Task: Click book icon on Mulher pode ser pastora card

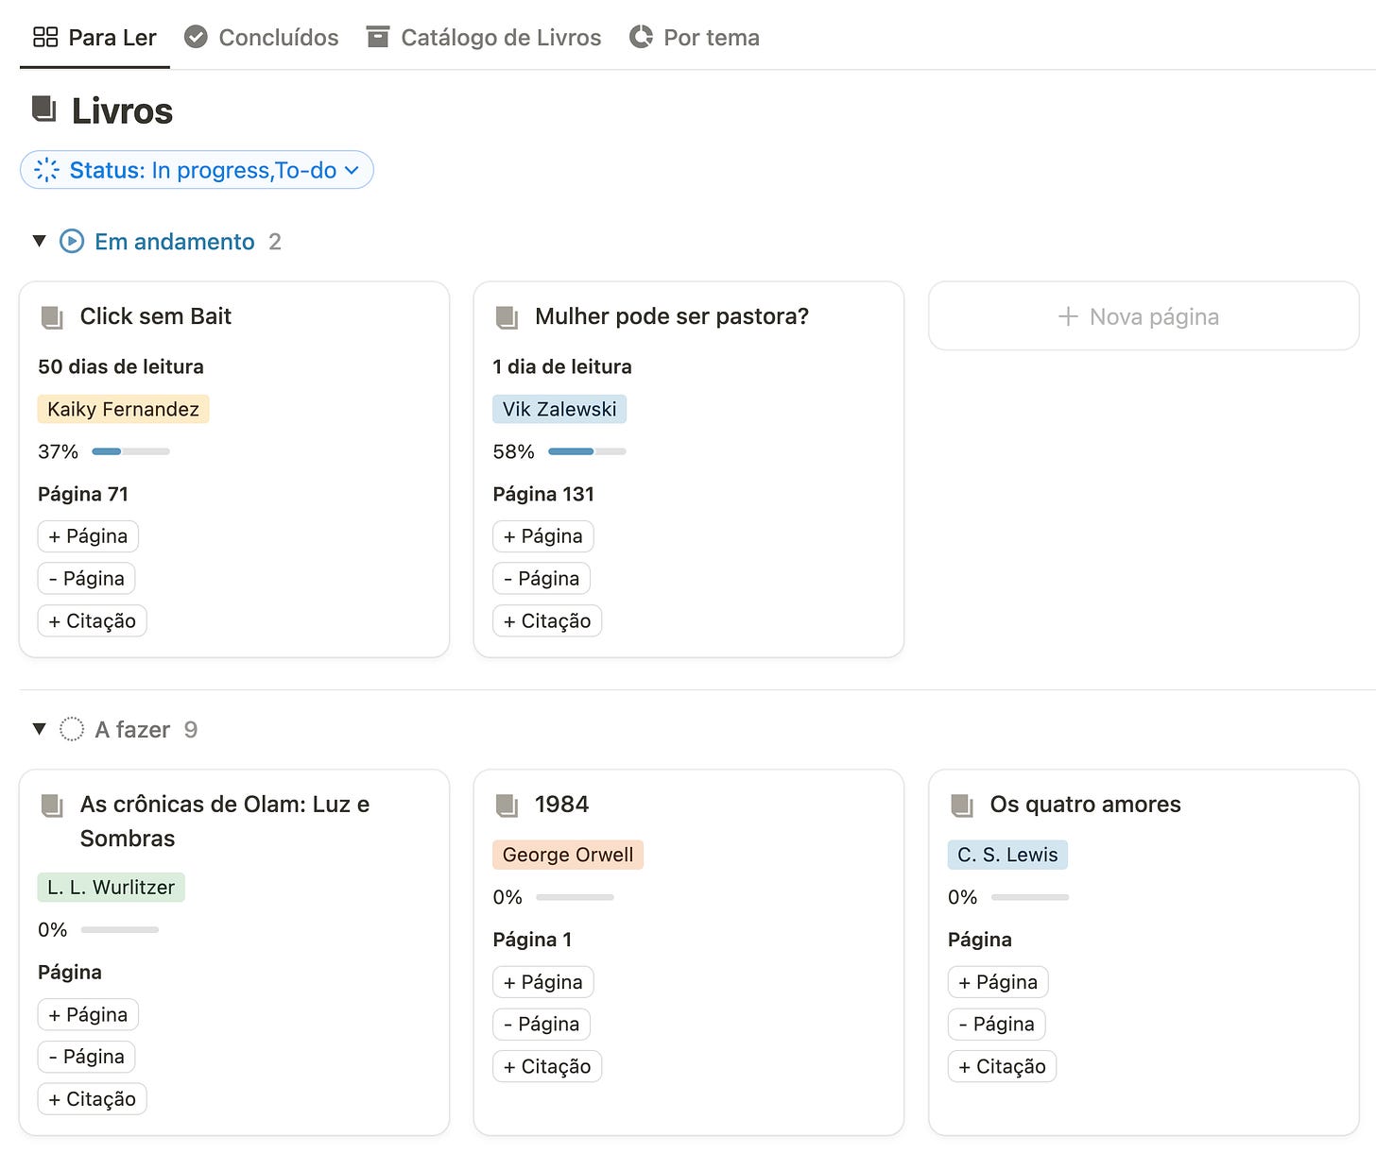Action: click(507, 317)
